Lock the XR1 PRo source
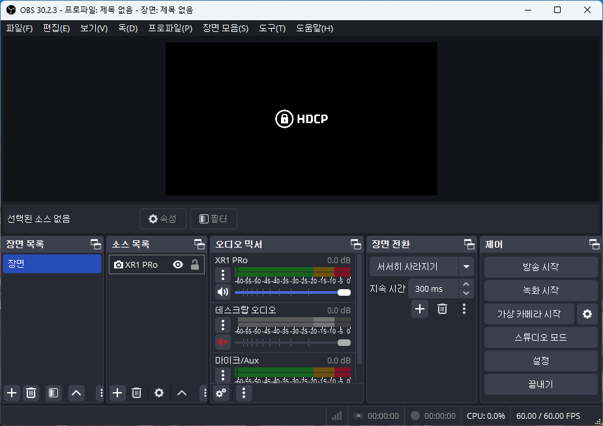Viewport: 603px width, 426px height. (x=195, y=265)
